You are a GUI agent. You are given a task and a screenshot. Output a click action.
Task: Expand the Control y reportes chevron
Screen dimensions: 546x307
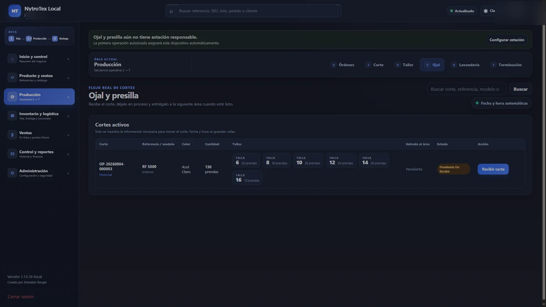[x=68, y=154]
